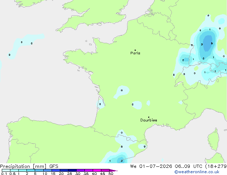Pick the 10–15 mm legend swatch
Viewport: 227px width, 175px height.
click(x=47, y=170)
